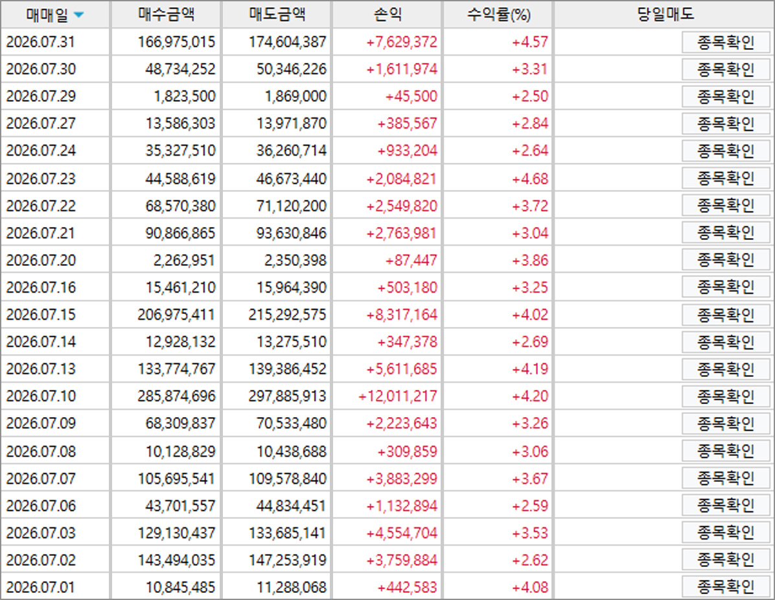775x600 pixels.
Task: Click 종목확인 in the 2026.07.21 row
Action: [x=726, y=233]
